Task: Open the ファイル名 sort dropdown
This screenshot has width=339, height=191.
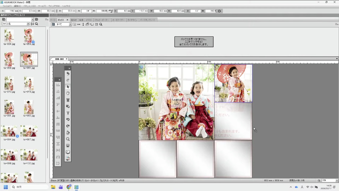Action: pyautogui.click(x=28, y=24)
